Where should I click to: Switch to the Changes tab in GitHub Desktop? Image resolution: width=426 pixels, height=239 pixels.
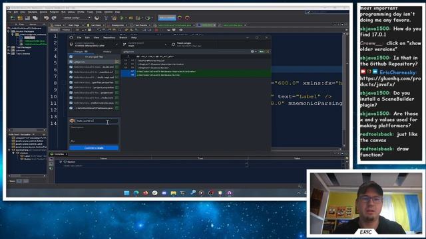coord(81,52)
